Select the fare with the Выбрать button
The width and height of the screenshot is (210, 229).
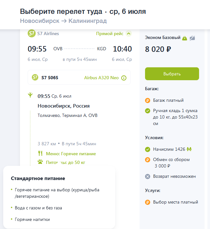(172, 74)
